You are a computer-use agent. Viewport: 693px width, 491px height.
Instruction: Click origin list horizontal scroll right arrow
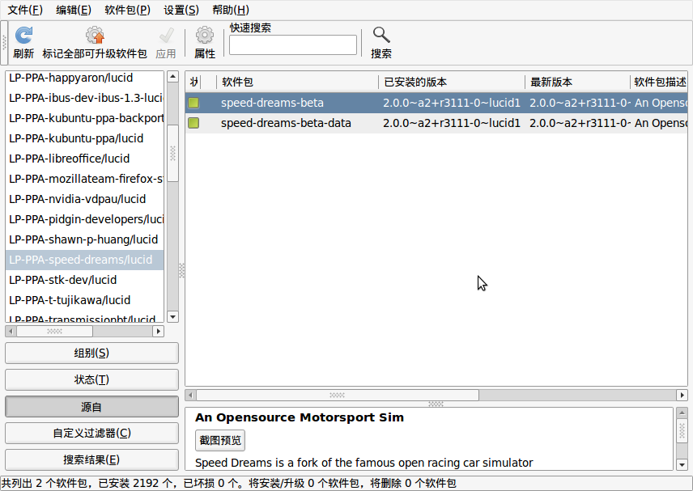[158, 331]
